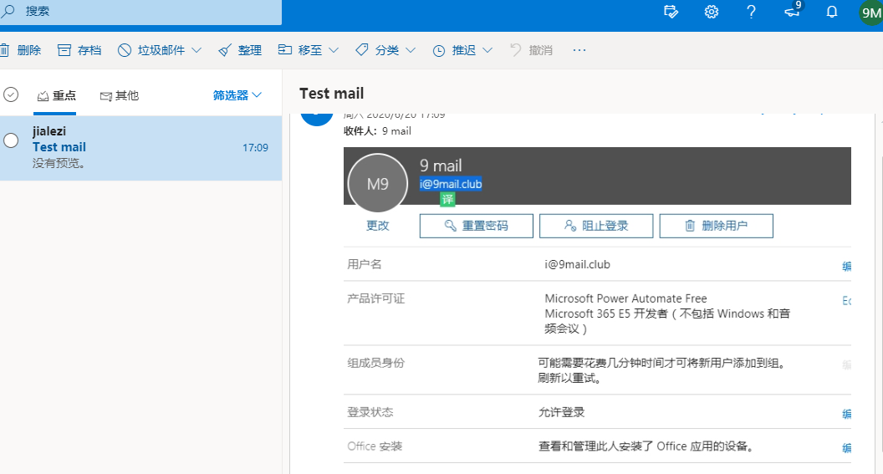This screenshot has width=883, height=474.
Task: Open the notifications bell icon
Action: pos(832,12)
